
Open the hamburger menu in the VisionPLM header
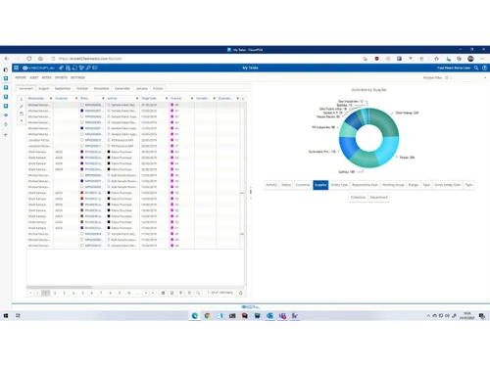pos(16,68)
